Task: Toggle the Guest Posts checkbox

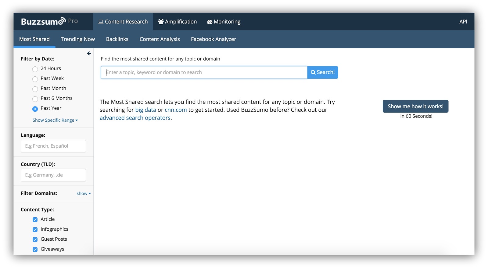Action: coord(35,239)
